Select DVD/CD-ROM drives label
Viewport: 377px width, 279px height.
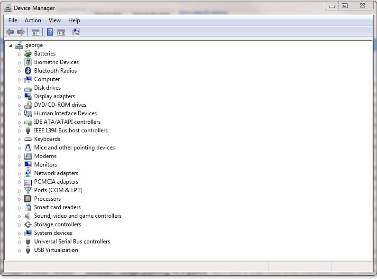click(x=60, y=105)
